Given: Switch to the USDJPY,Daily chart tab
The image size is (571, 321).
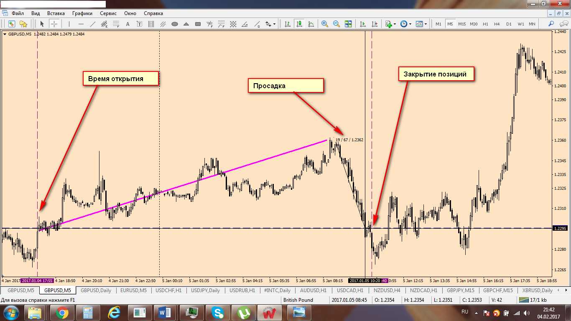Looking at the screenshot, I should point(205,290).
